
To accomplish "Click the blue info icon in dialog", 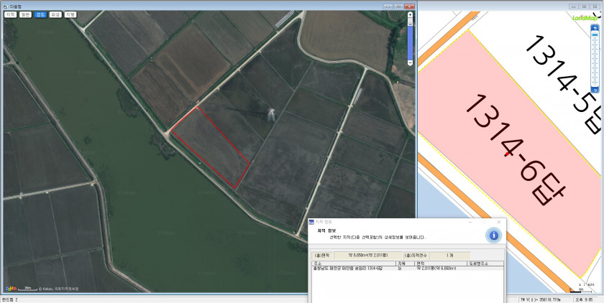I will [493, 236].
